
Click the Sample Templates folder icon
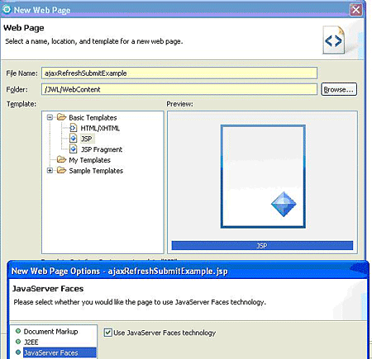[x=61, y=170]
